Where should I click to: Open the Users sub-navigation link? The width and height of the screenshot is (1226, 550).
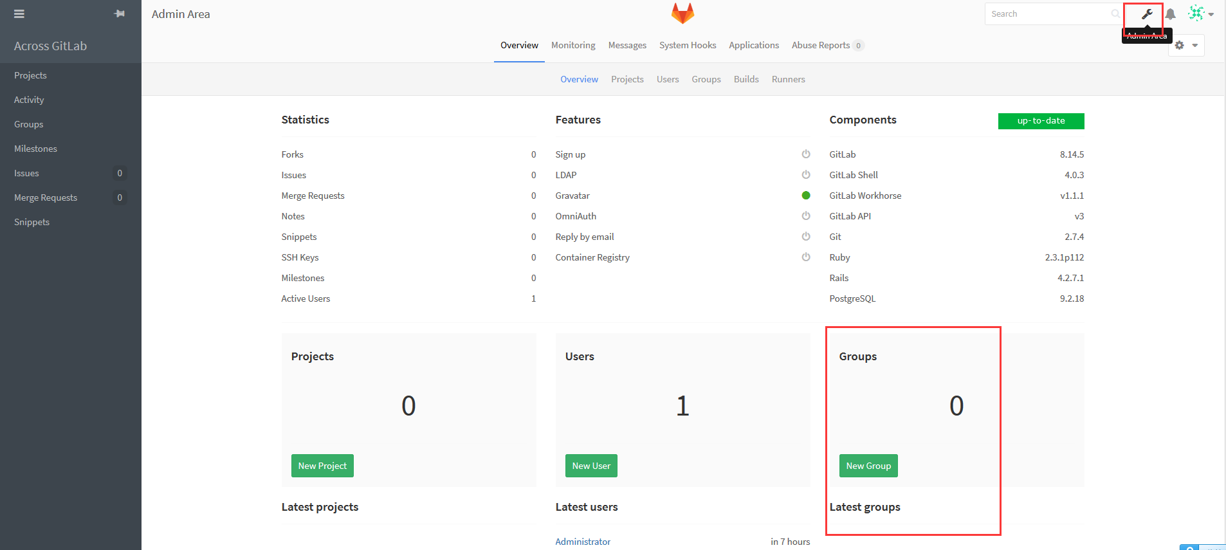coord(668,79)
